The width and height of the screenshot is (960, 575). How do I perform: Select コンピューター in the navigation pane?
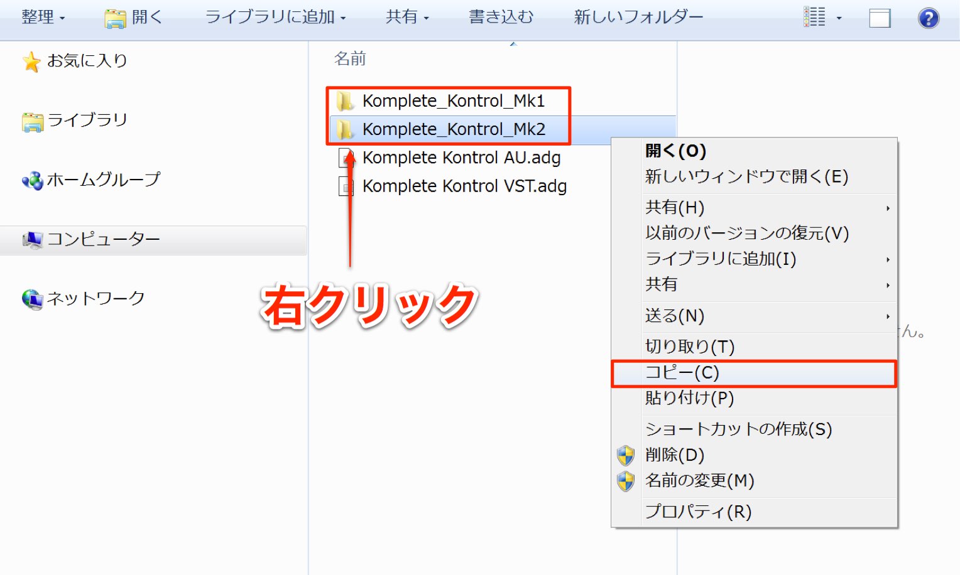pyautogui.click(x=103, y=239)
